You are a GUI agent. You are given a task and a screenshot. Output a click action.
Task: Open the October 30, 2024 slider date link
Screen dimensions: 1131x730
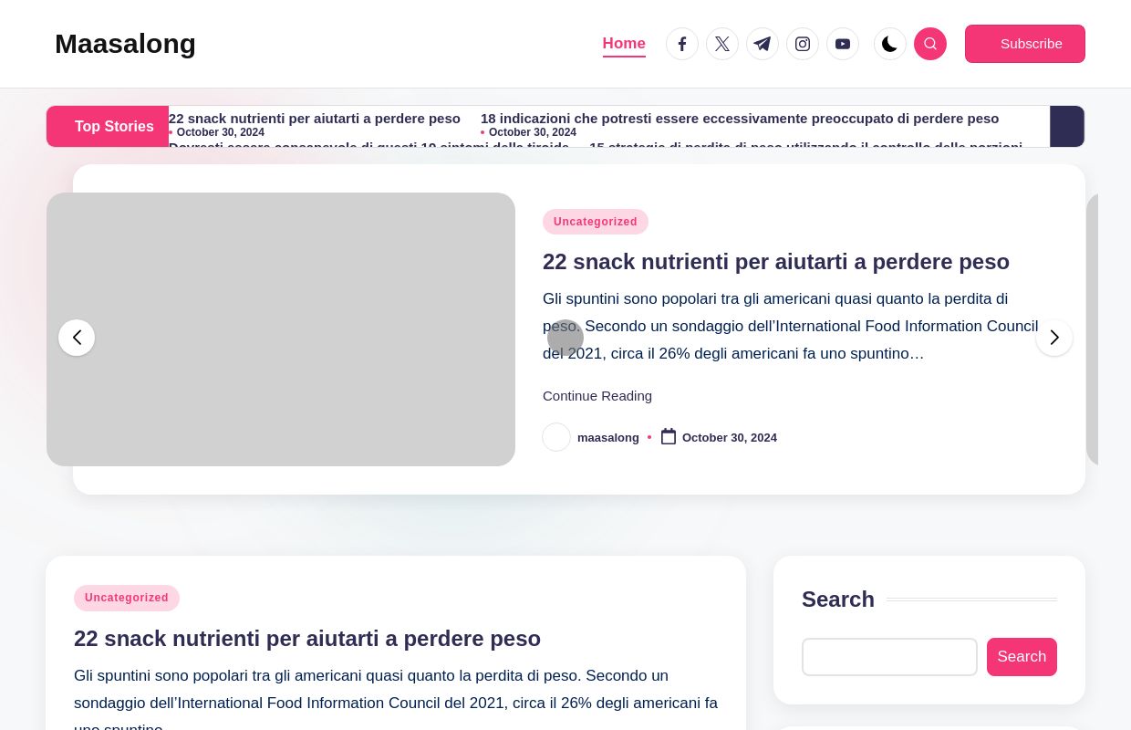pos(730,438)
